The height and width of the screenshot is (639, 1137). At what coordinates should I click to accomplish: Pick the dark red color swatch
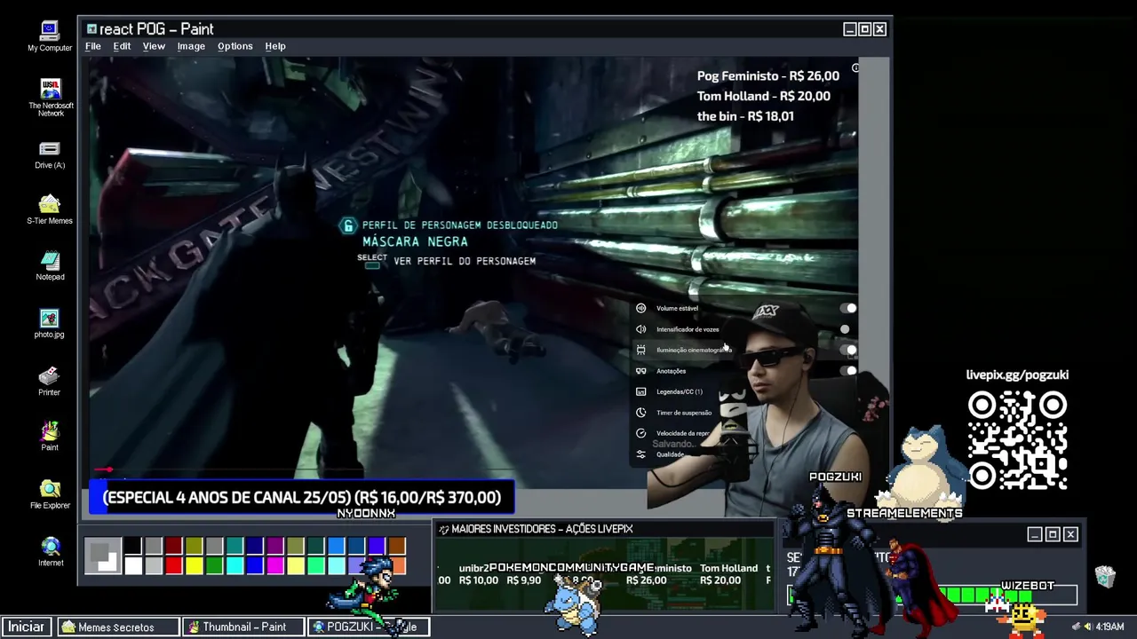[174, 547]
